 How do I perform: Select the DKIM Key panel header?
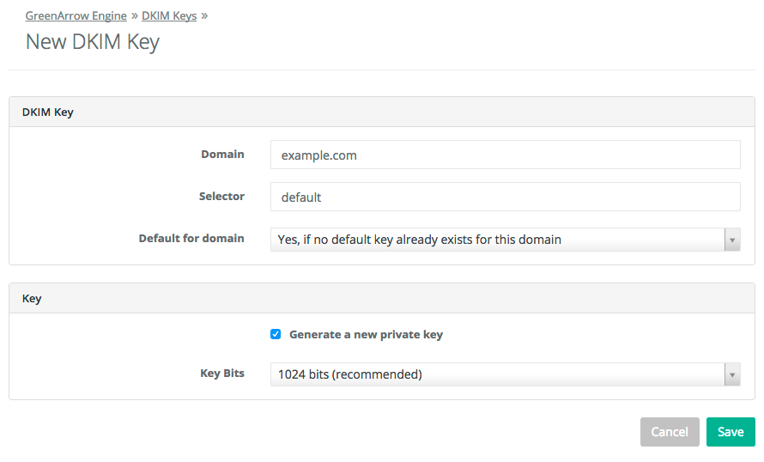pyautogui.click(x=48, y=112)
